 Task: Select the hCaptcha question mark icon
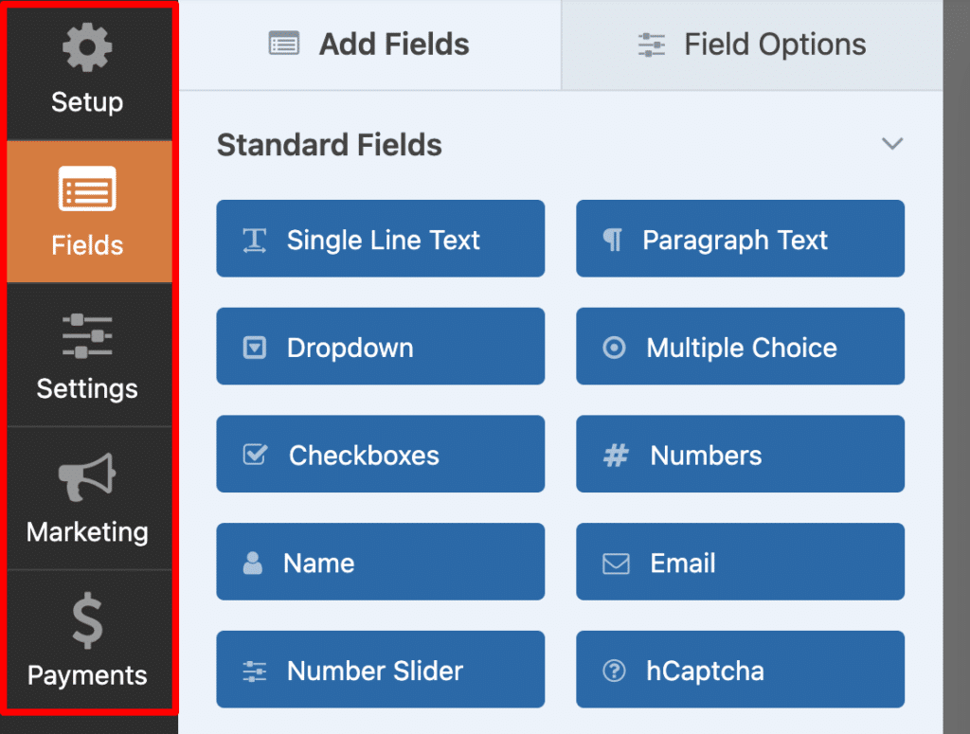(x=616, y=670)
